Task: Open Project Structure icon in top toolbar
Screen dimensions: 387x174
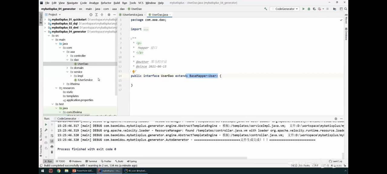Action: 334,9
